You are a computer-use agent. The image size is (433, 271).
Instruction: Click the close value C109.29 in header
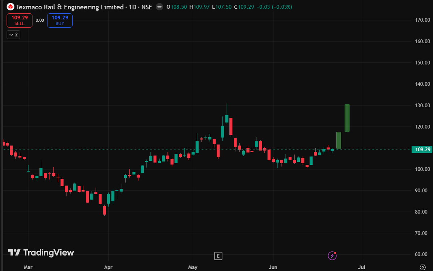[x=244, y=7]
